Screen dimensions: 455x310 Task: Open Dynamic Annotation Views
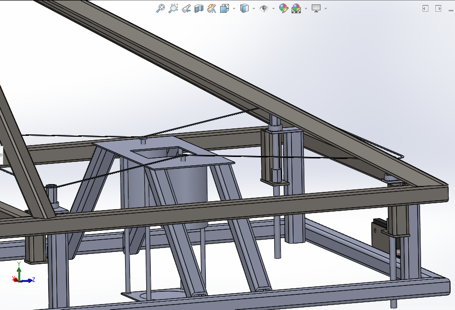tap(212, 9)
